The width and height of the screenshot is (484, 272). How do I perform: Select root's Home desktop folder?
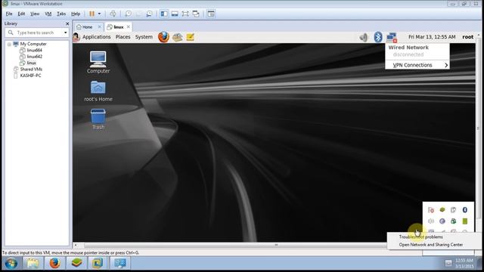tap(98, 91)
